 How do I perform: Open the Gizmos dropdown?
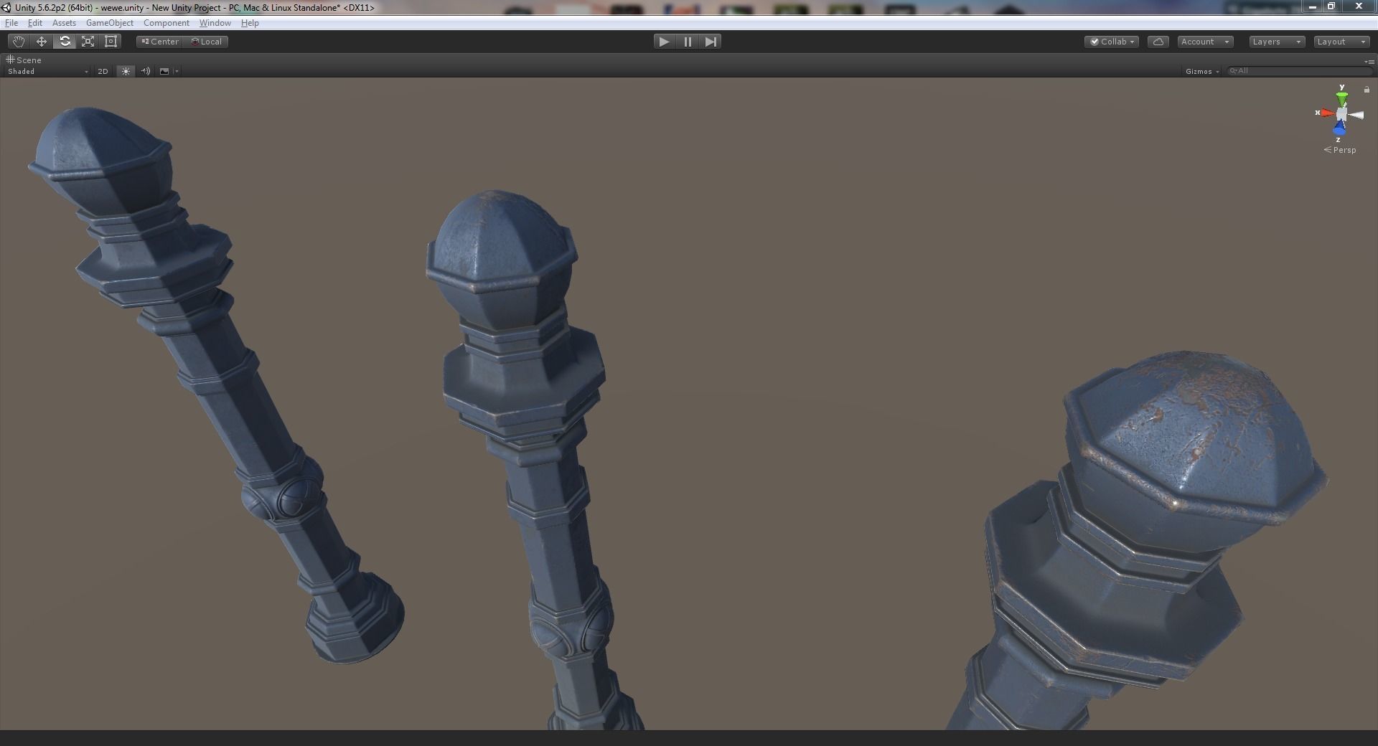click(x=1202, y=71)
